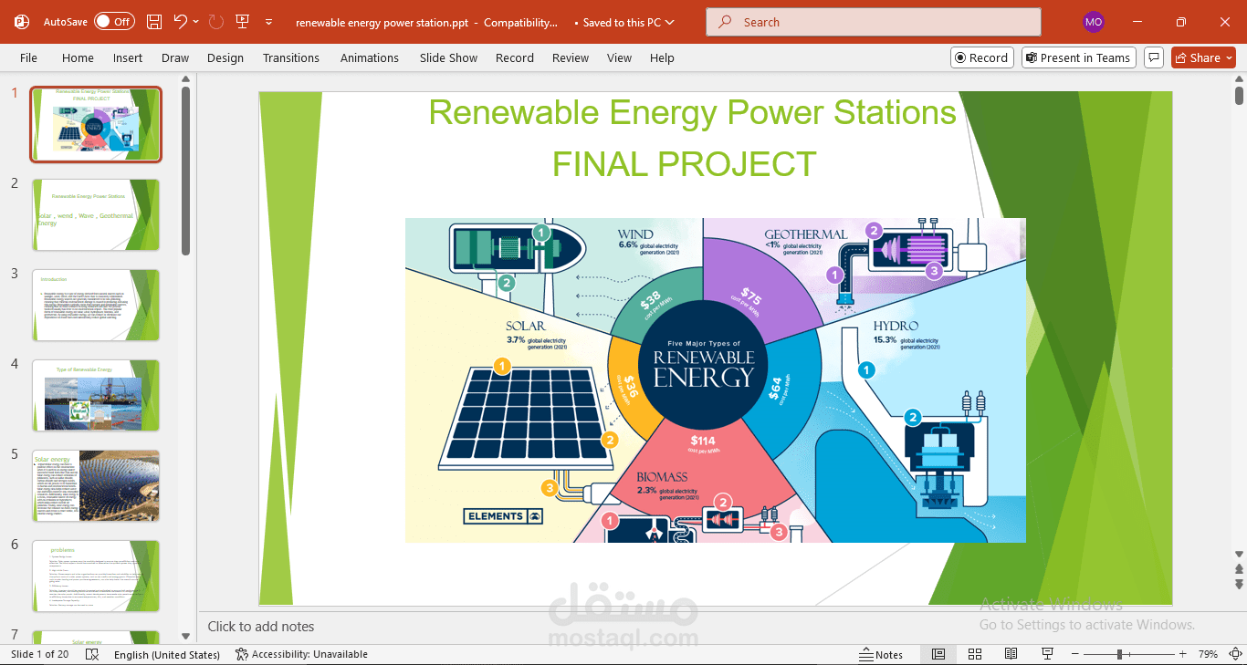
Task: Start presentation from beginning icon
Action: [x=243, y=22]
